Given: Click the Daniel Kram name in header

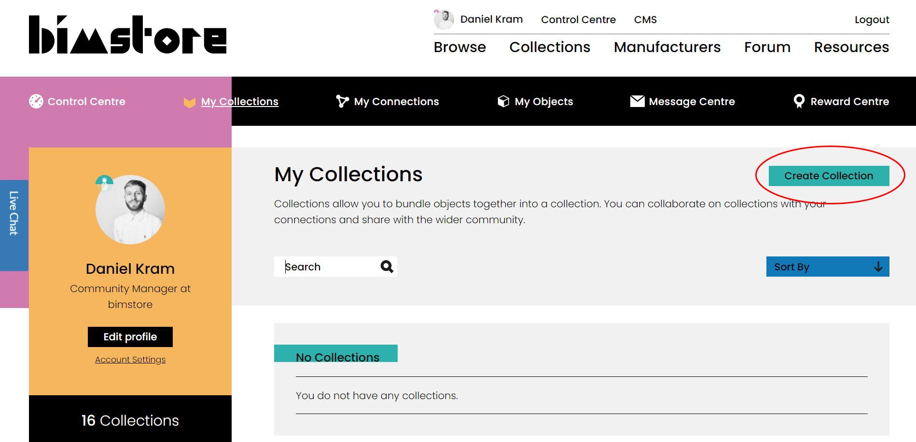Looking at the screenshot, I should point(491,19).
